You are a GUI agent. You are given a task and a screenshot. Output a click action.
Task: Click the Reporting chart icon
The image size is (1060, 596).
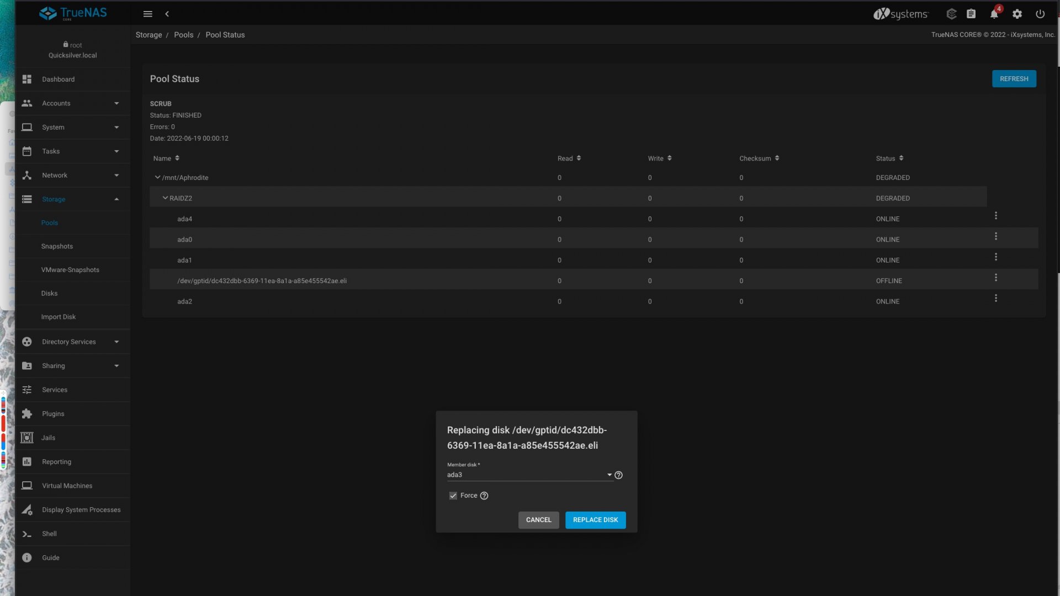pos(26,462)
